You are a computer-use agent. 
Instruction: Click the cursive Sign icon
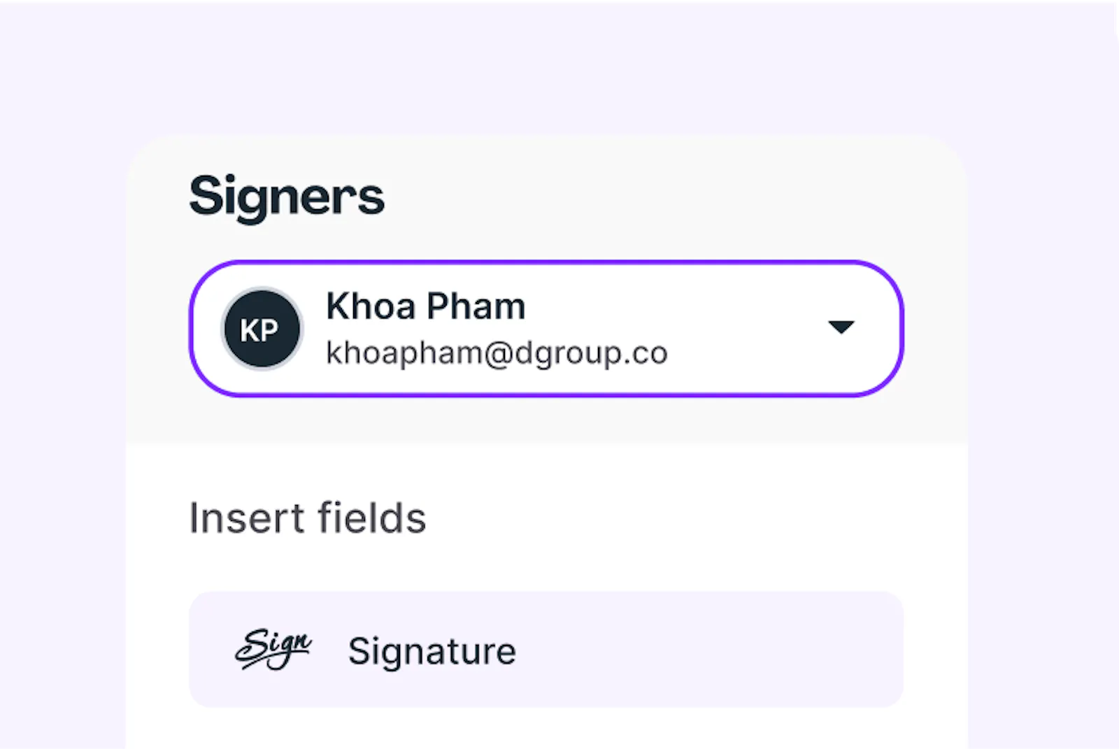click(x=273, y=649)
